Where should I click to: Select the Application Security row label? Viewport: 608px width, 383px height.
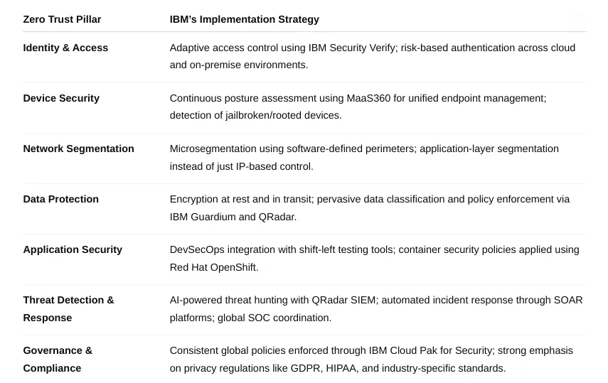[73, 249]
